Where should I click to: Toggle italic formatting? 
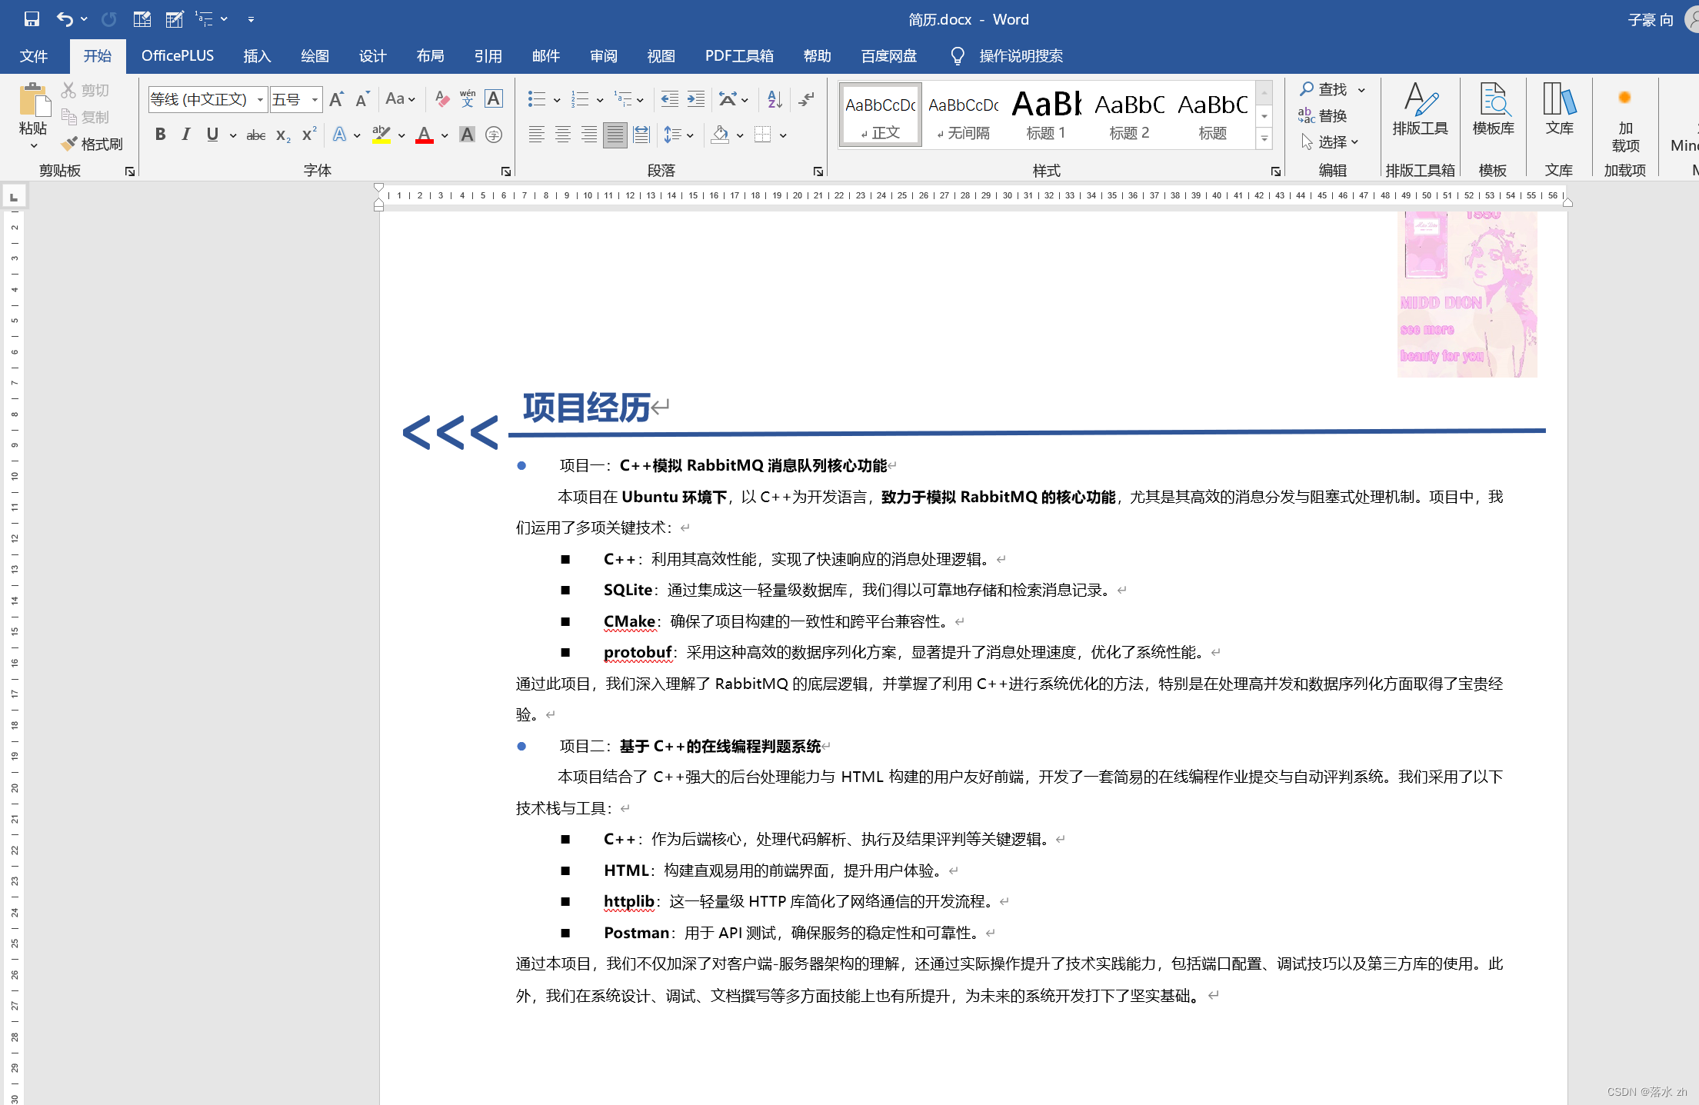click(x=185, y=135)
